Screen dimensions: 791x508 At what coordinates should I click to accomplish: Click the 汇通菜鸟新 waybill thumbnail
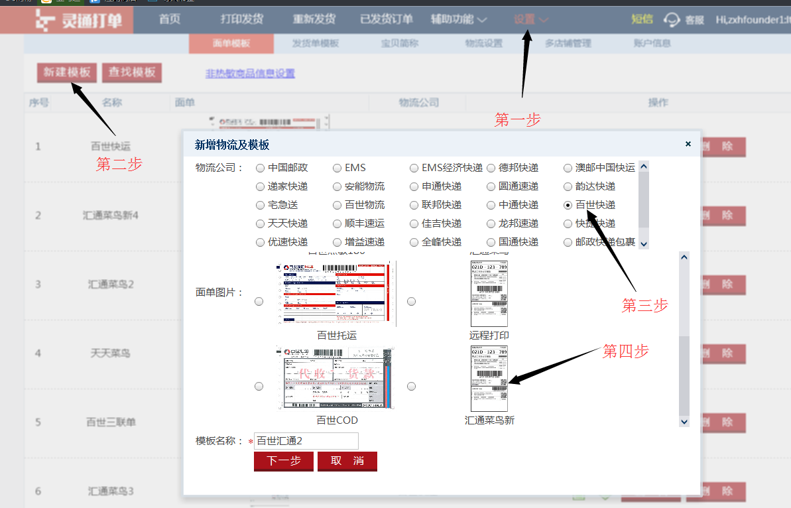point(489,379)
